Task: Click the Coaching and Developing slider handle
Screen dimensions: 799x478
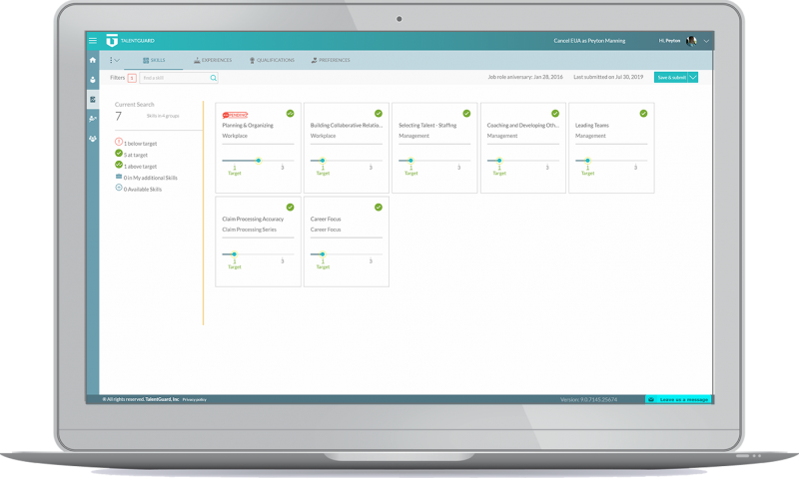Action: 499,161
